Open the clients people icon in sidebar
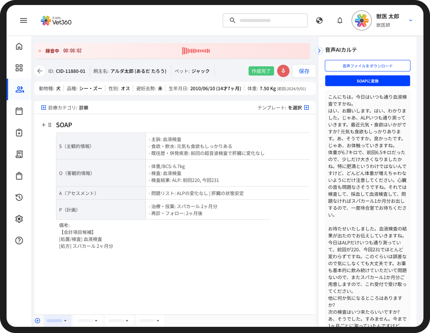Image resolution: width=430 pixels, height=333 pixels. click(19, 89)
